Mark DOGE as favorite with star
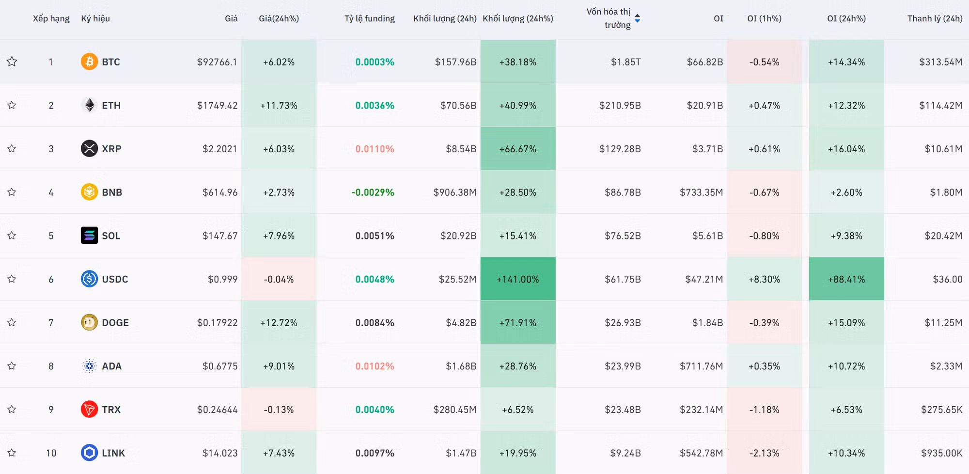 pos(12,322)
